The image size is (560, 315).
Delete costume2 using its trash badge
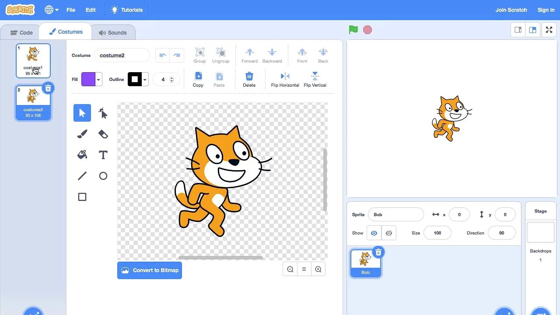[x=48, y=88]
